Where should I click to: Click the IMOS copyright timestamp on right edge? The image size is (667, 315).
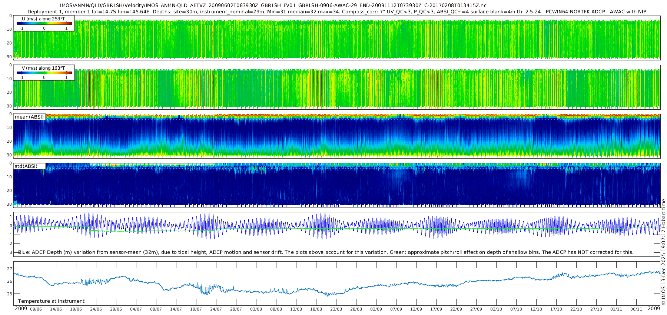[663, 252]
